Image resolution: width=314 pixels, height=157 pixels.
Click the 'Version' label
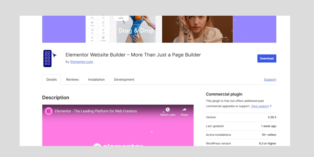coord(211,117)
